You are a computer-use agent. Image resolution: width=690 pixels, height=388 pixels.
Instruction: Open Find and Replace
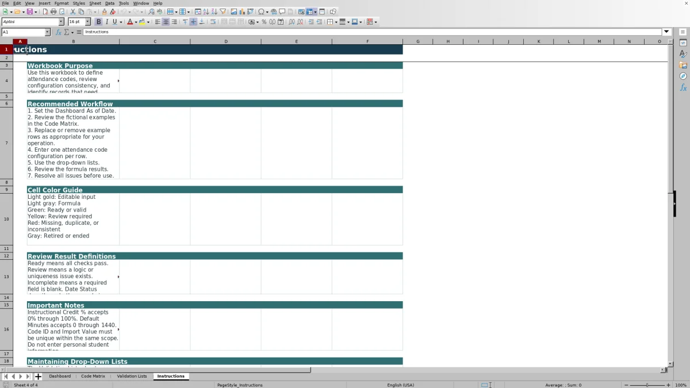(x=151, y=11)
